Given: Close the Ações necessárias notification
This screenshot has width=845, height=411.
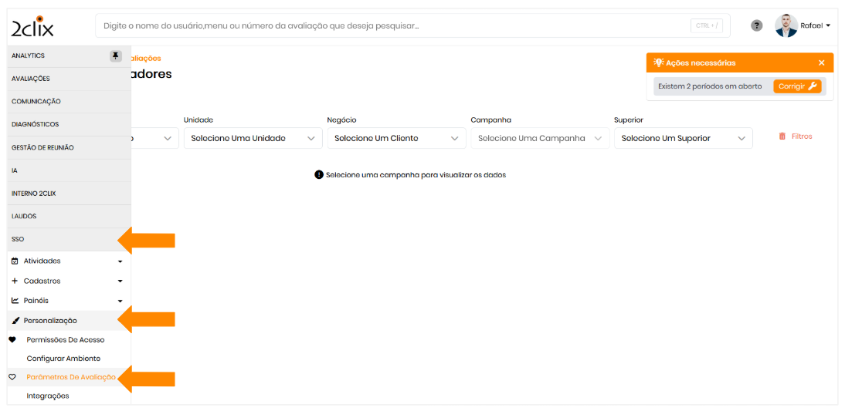Looking at the screenshot, I should pyautogui.click(x=821, y=62).
